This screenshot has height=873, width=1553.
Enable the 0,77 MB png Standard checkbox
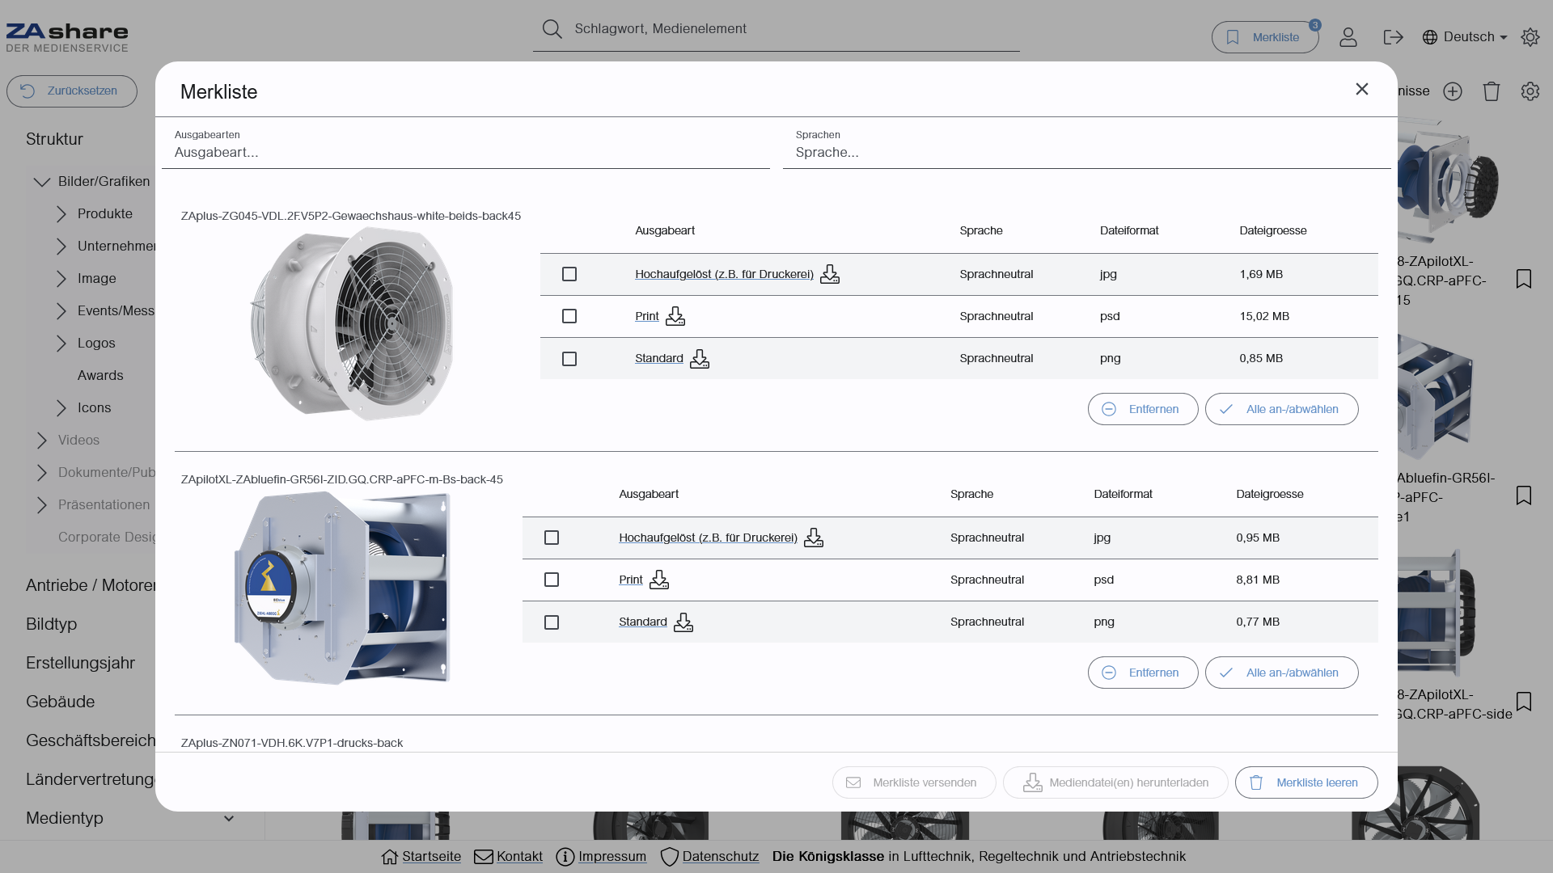(x=552, y=622)
